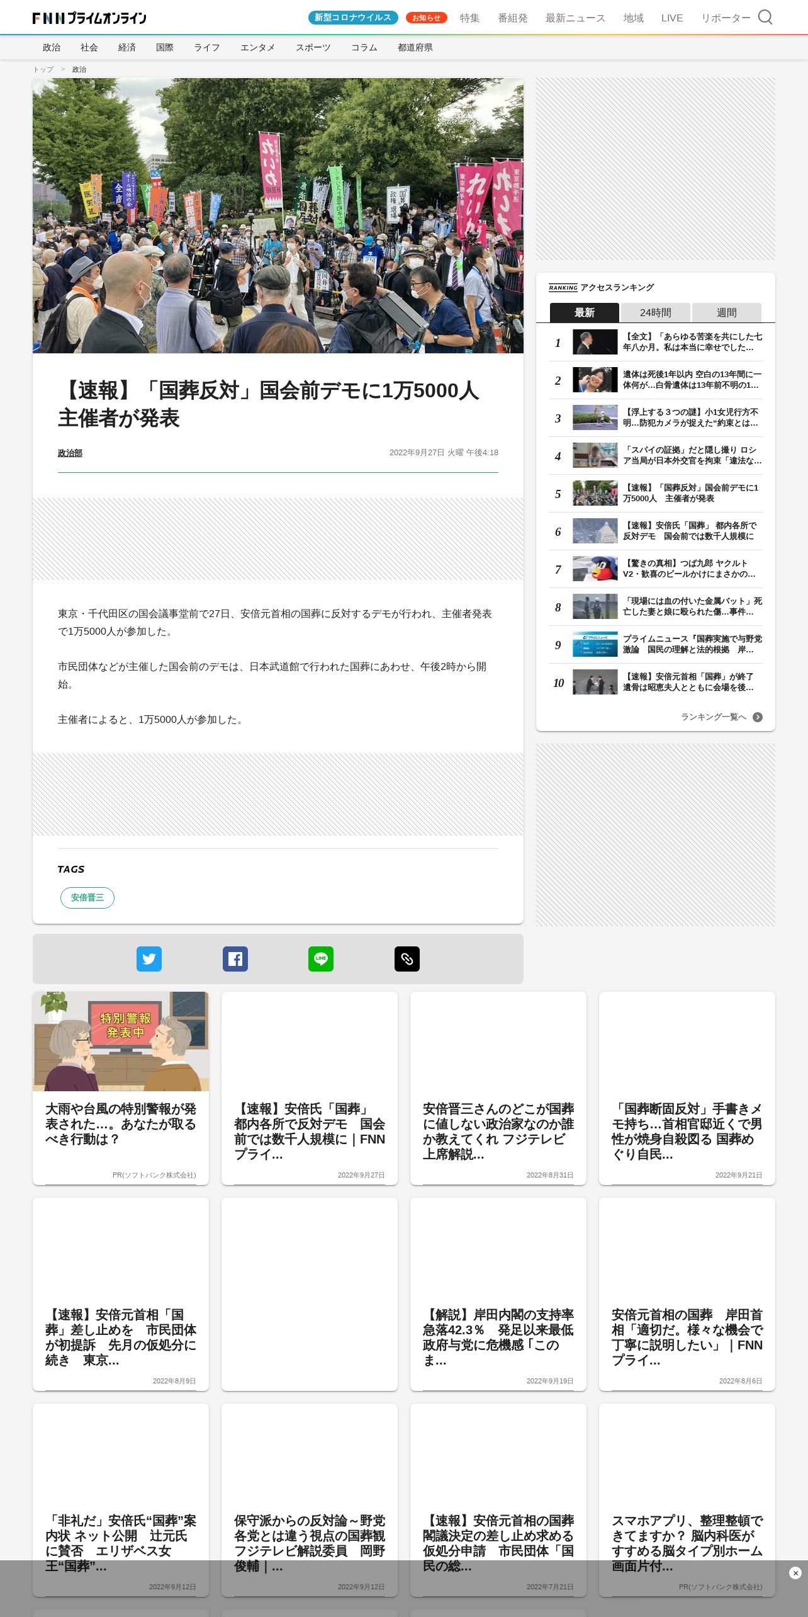808x1617 pixels.
Task: Select the ライフ category
Action: click(x=207, y=47)
